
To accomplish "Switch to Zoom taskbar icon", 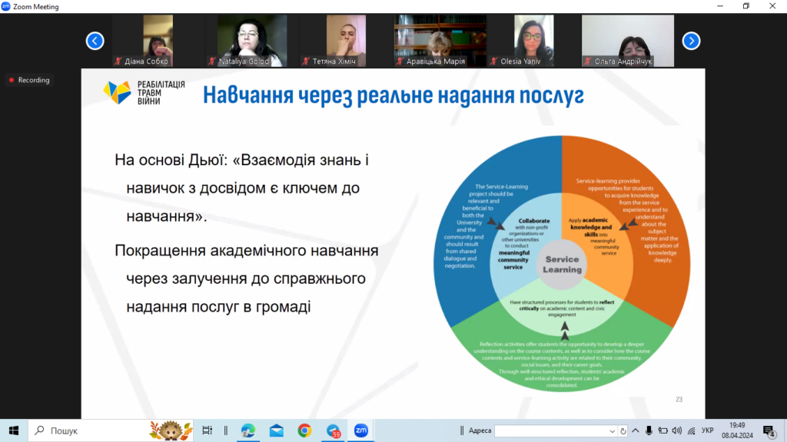I will 360,430.
